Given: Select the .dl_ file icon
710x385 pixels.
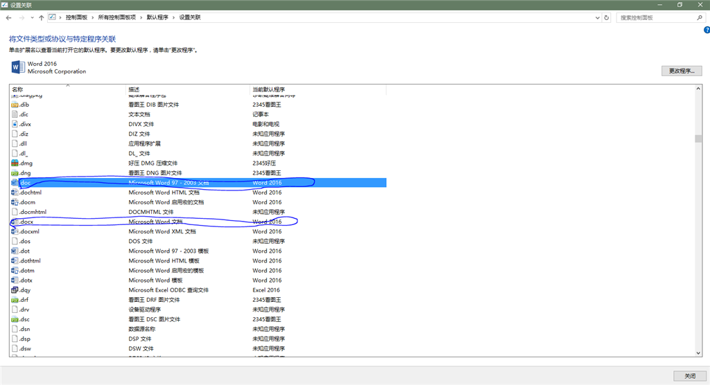Looking at the screenshot, I should [x=15, y=153].
